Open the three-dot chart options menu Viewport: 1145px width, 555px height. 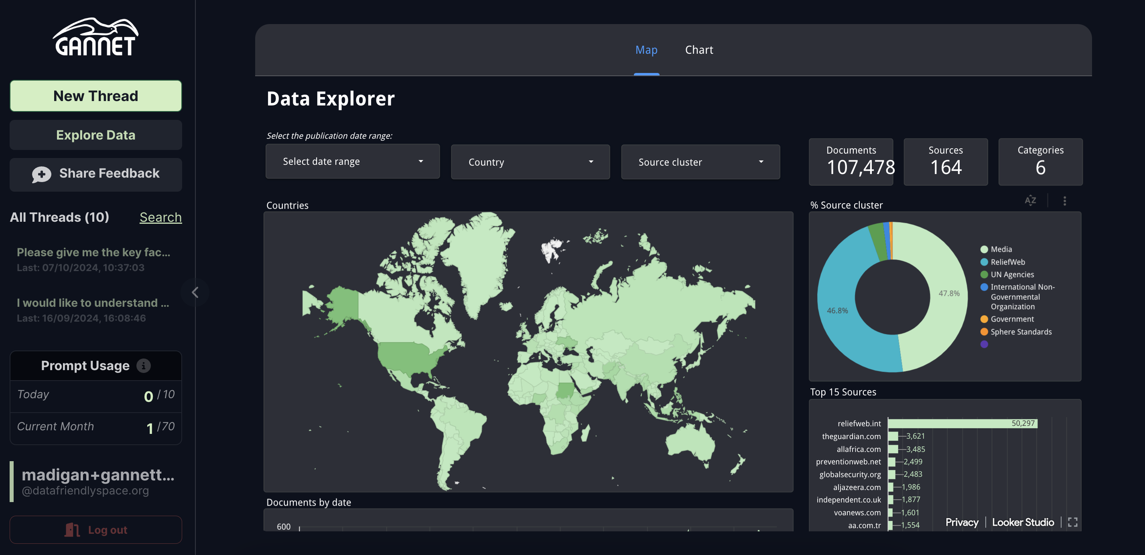click(1064, 201)
